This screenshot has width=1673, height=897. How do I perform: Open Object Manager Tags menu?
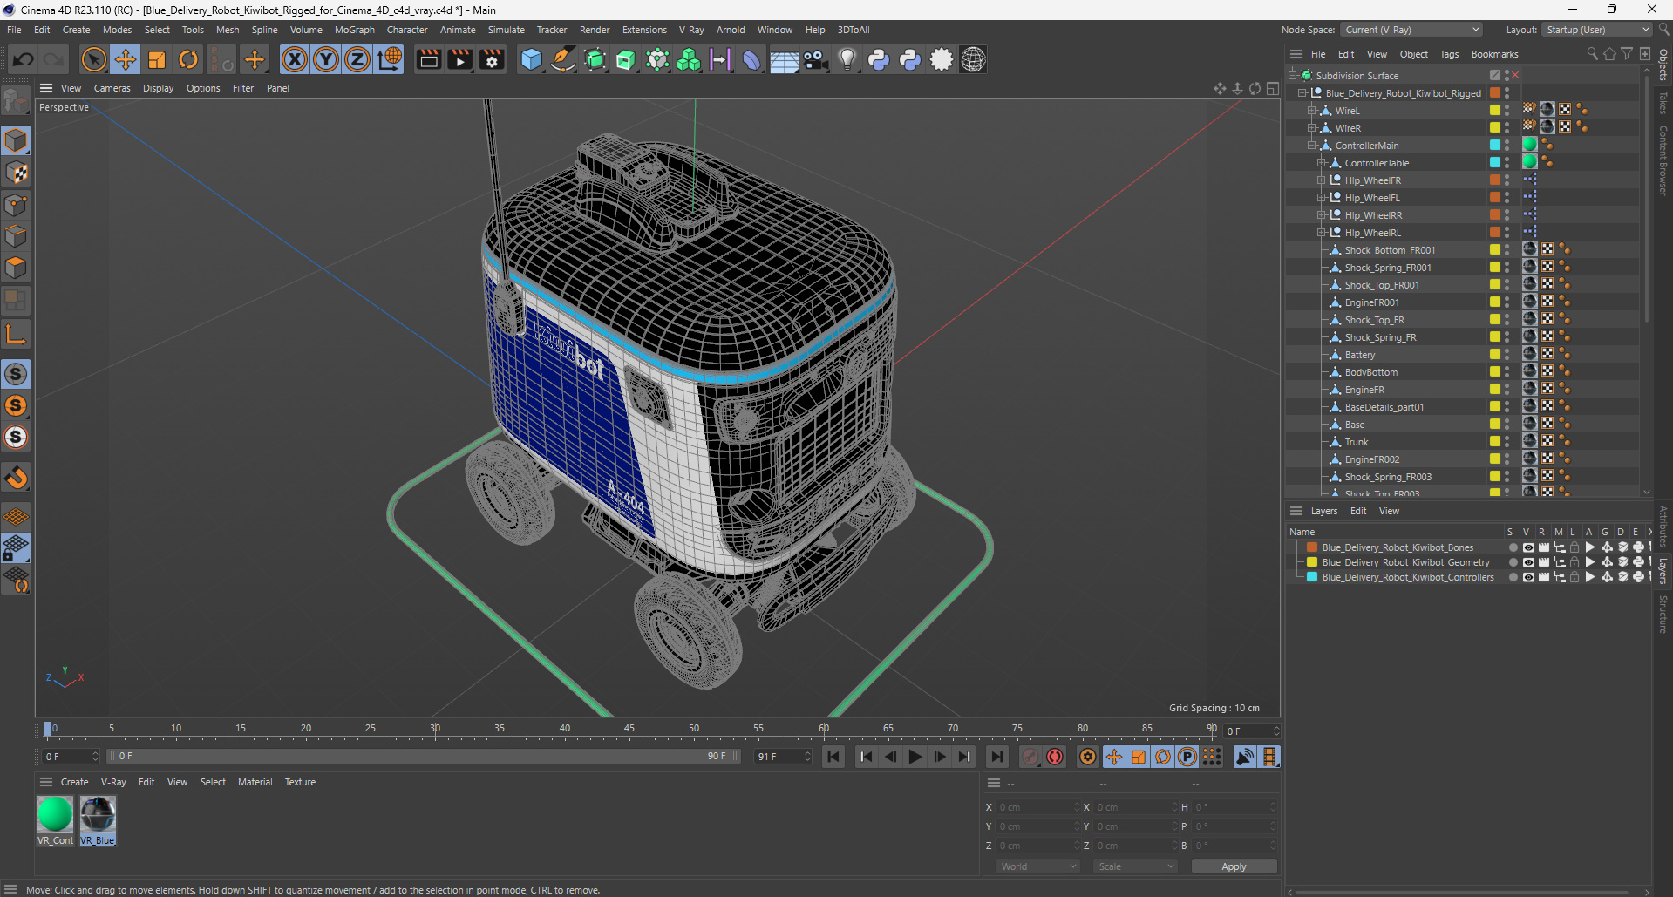click(1449, 54)
